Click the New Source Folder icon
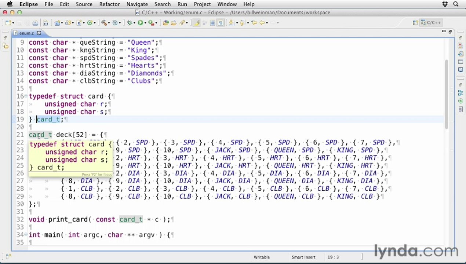The width and height of the screenshot is (466, 264). pyautogui.click(x=68, y=23)
